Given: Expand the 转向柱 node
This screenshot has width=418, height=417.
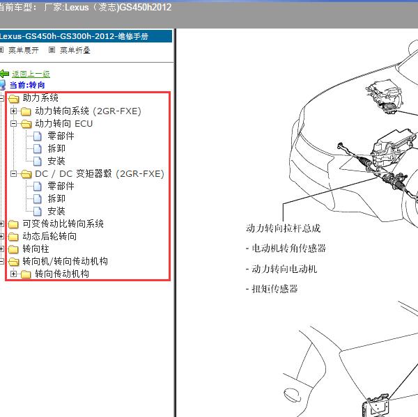Looking at the screenshot, I should tap(1, 249).
